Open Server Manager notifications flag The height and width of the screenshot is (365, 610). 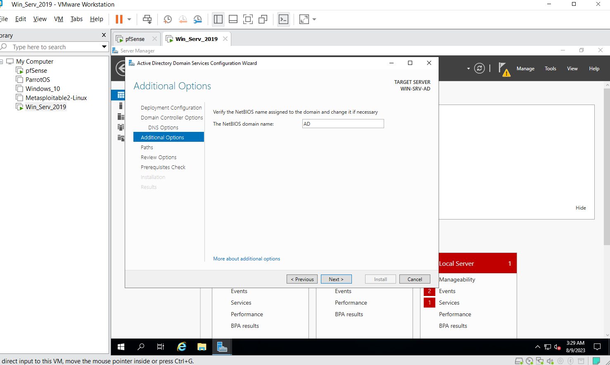pos(504,69)
